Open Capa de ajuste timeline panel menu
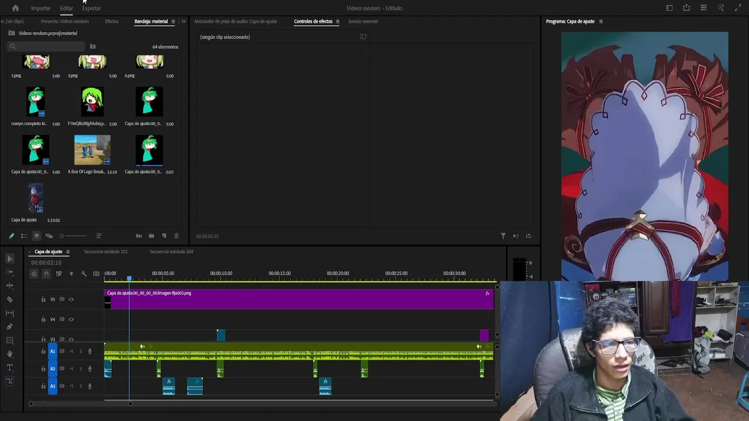 [x=67, y=252]
